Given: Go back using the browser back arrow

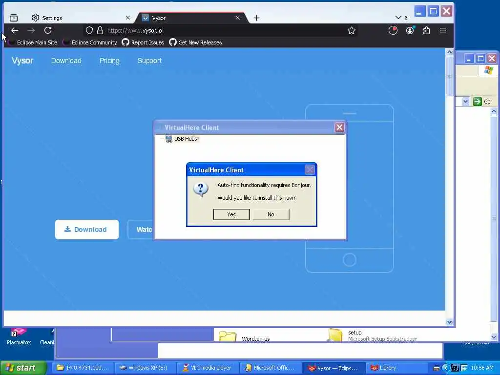Looking at the screenshot, I should click(15, 31).
